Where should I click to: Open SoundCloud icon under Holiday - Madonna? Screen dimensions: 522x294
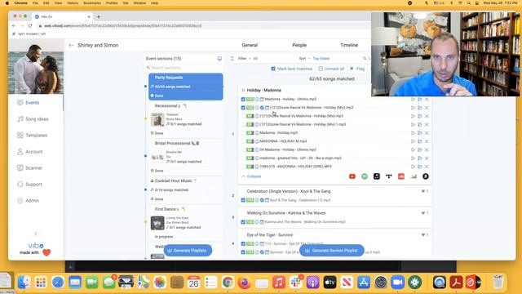(x=401, y=176)
